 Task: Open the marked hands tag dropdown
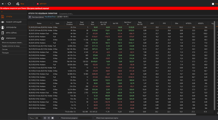pyautogui.click(x=85, y=118)
